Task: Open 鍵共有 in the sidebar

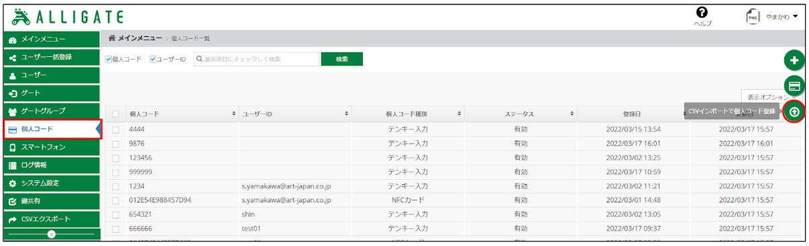Action: (52, 201)
